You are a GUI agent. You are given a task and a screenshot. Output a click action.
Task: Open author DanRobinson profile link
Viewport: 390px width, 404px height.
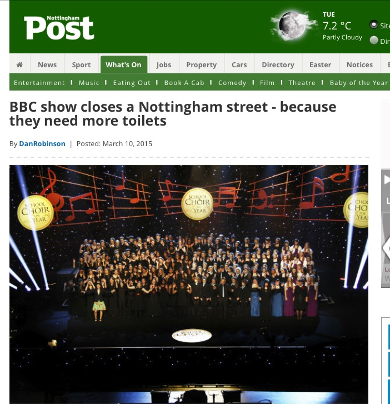[x=42, y=143]
